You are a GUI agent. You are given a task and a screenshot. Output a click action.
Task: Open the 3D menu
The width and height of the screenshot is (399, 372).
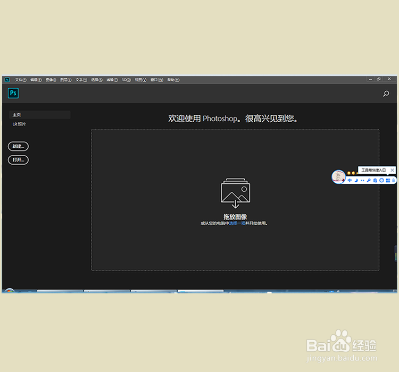pos(126,80)
